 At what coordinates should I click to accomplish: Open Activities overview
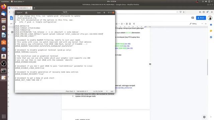[x=5, y=1]
